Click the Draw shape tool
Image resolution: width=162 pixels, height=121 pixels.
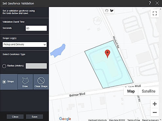pos(25,82)
